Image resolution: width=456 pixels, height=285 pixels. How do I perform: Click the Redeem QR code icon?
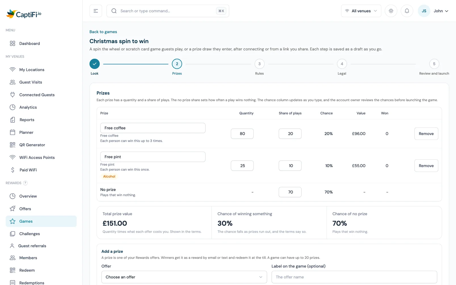[13, 270]
